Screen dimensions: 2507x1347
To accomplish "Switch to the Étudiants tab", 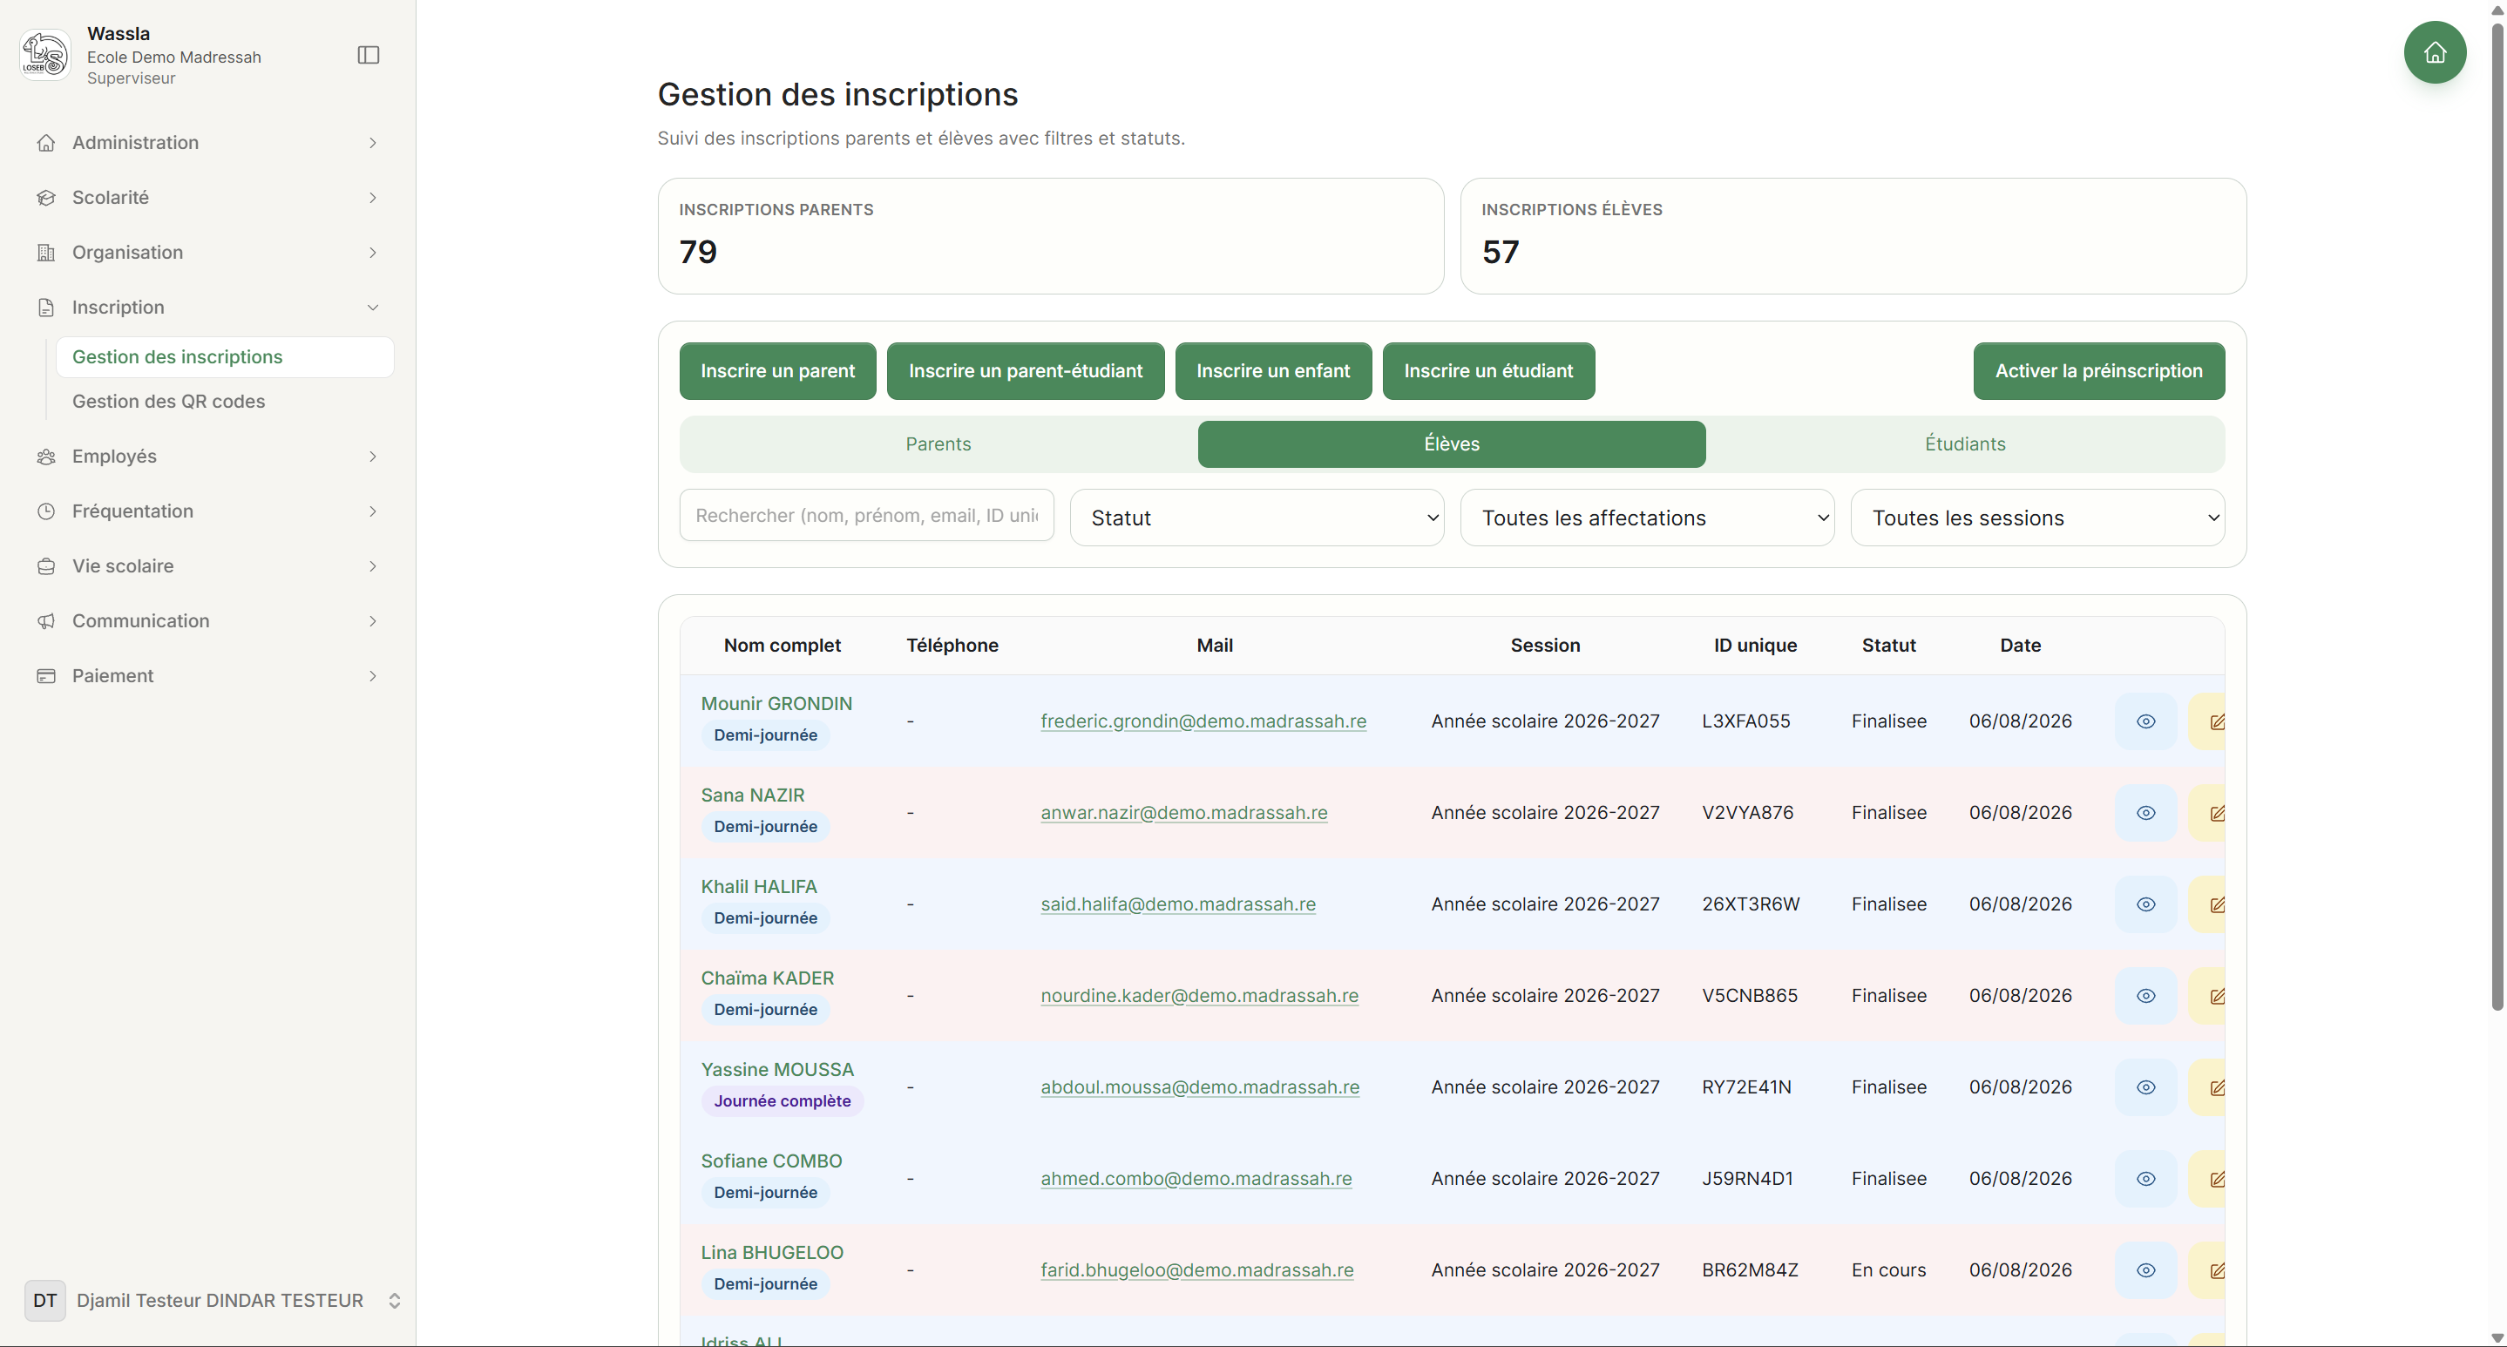I will [x=1965, y=443].
